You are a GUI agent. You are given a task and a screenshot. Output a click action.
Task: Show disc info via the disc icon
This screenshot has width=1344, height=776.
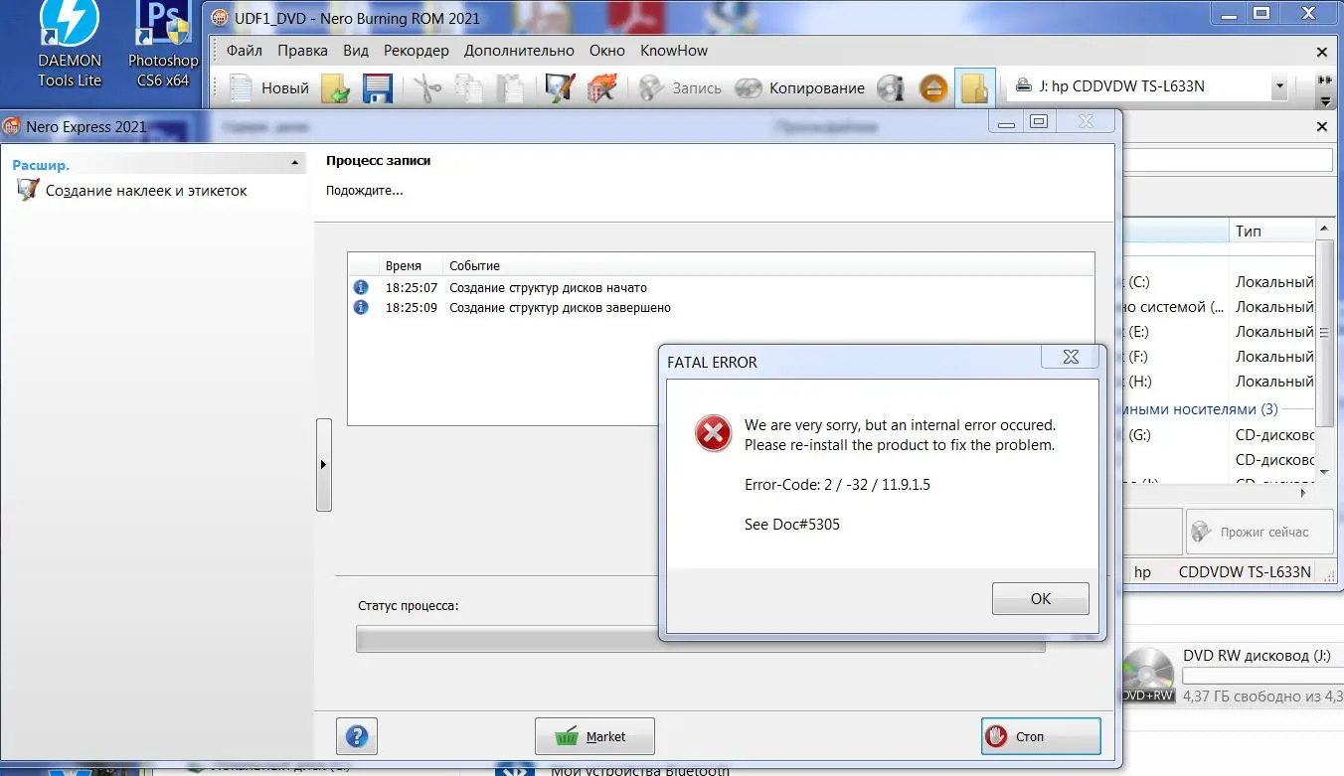[891, 88]
